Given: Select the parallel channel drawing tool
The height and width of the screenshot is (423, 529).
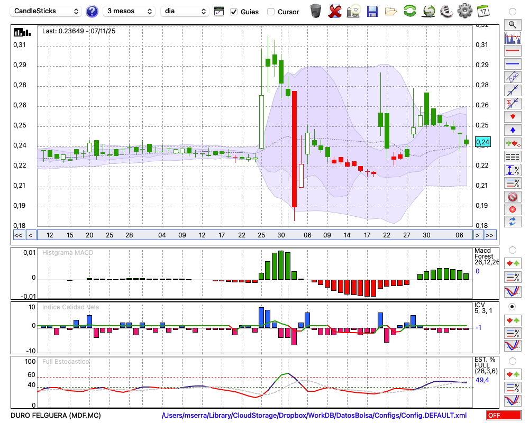Looking at the screenshot, I should 512,77.
